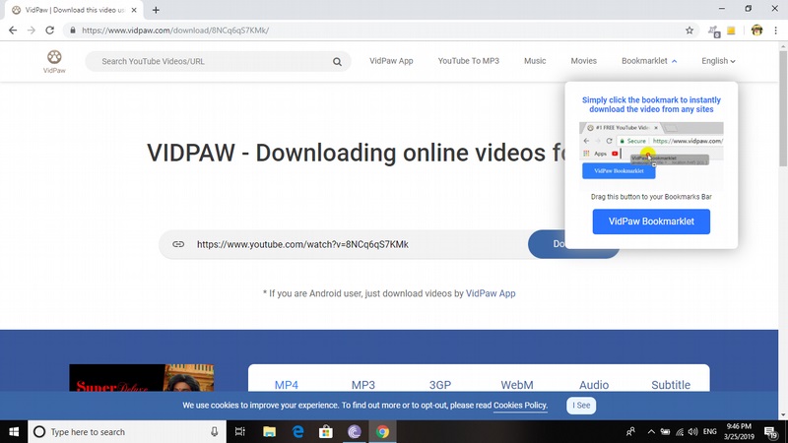Reload the page with the refresh icon
The width and height of the screenshot is (788, 443).
point(50,31)
